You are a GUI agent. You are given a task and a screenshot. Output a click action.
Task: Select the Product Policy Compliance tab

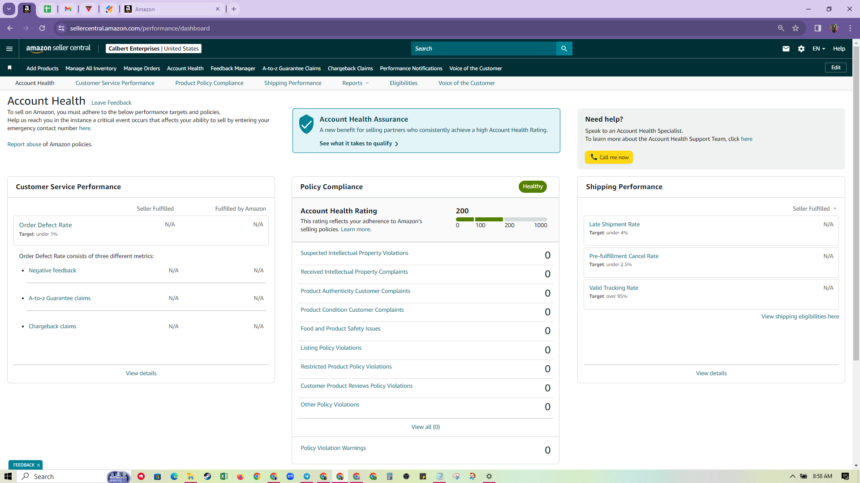coord(209,83)
